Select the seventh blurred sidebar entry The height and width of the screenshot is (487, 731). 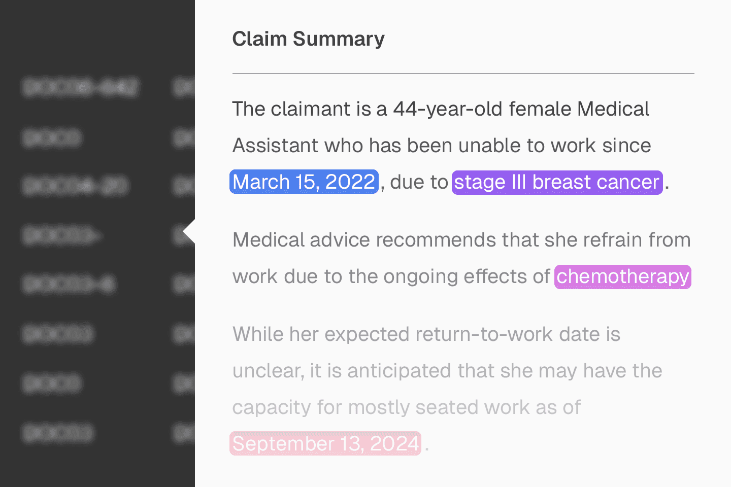(52, 383)
